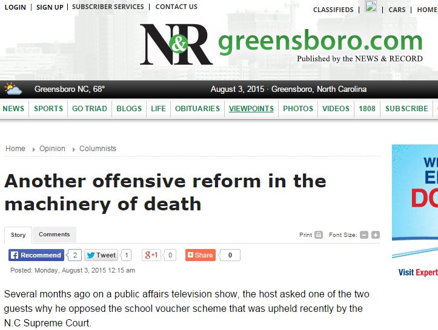438x330 pixels.
Task: Open the orange Share button
Action: [200, 255]
